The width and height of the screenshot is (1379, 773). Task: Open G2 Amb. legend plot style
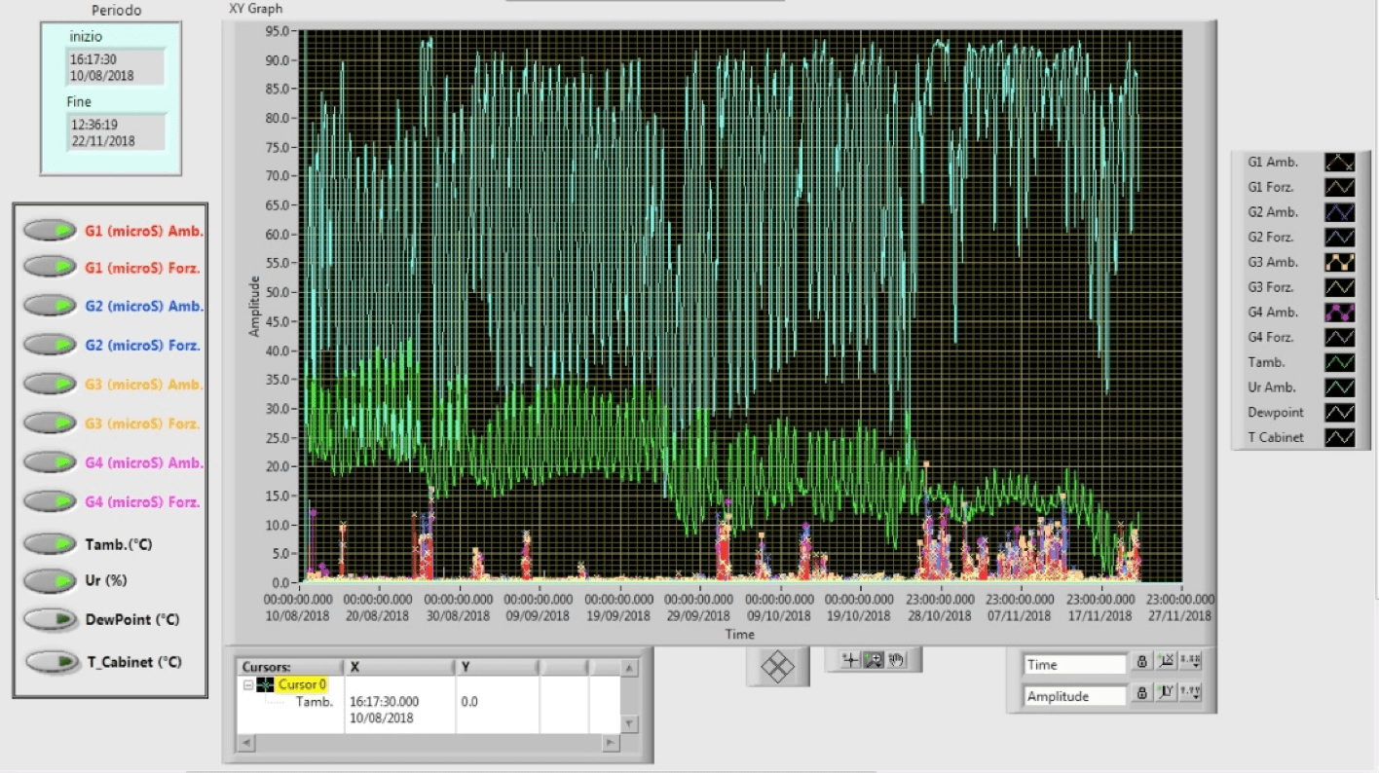point(1339,211)
